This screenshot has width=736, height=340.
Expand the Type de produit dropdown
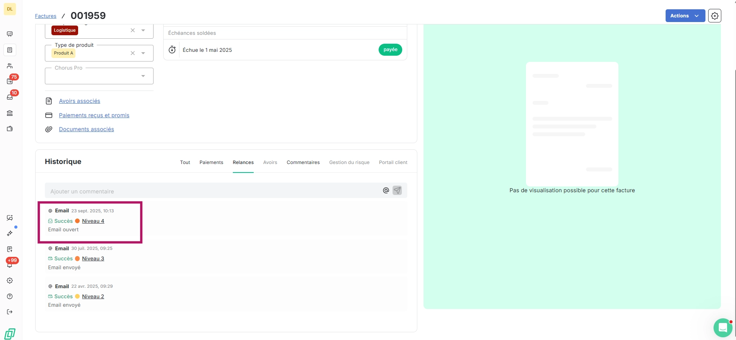click(143, 53)
